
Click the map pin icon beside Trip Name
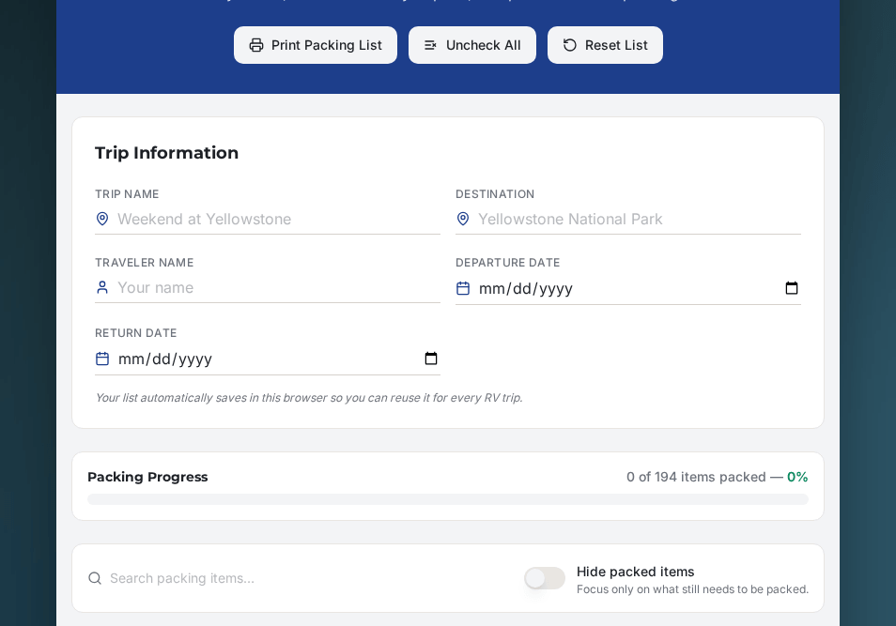102,219
